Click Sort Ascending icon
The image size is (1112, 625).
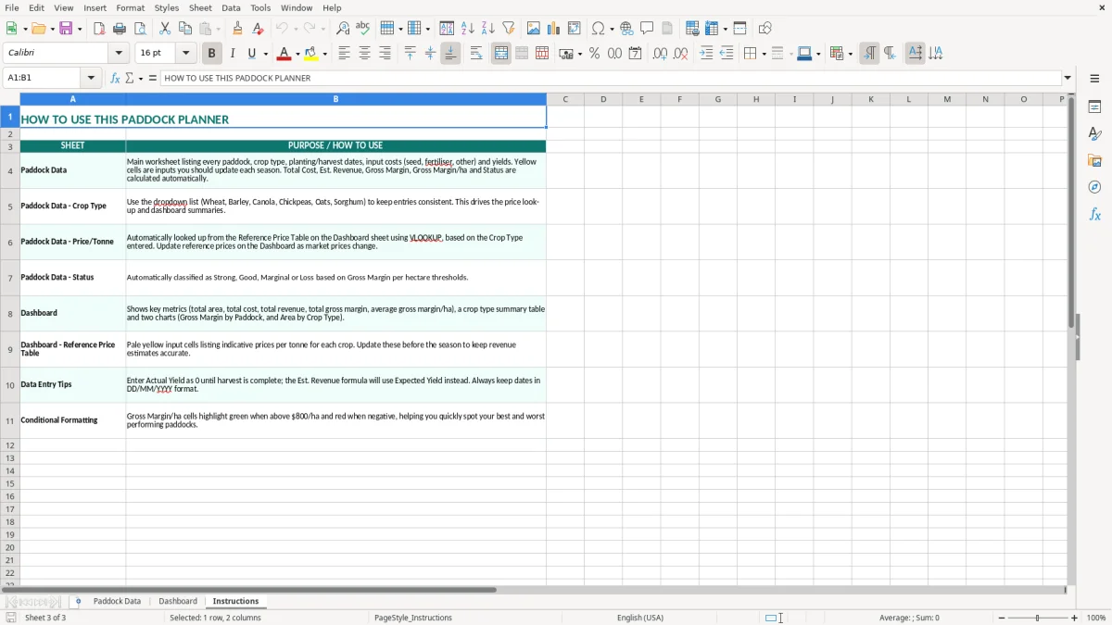468,29
